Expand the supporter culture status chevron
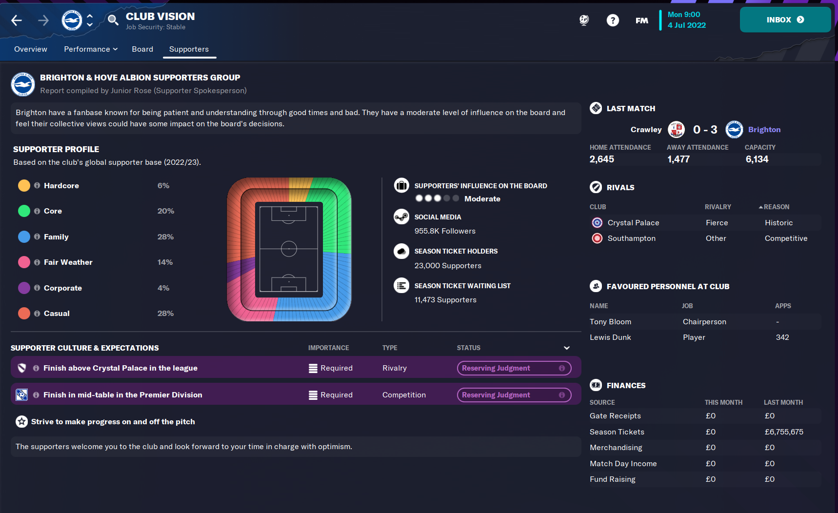 click(567, 348)
